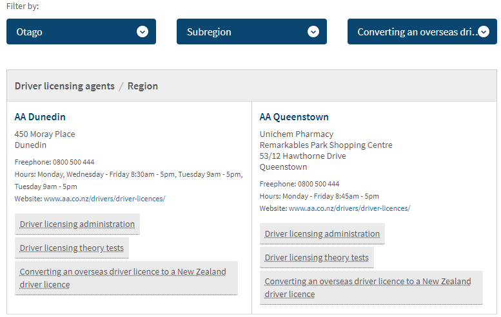Open the AA Queenstown agent heading
Image resolution: width=501 pixels, height=317 pixels.
click(x=294, y=117)
